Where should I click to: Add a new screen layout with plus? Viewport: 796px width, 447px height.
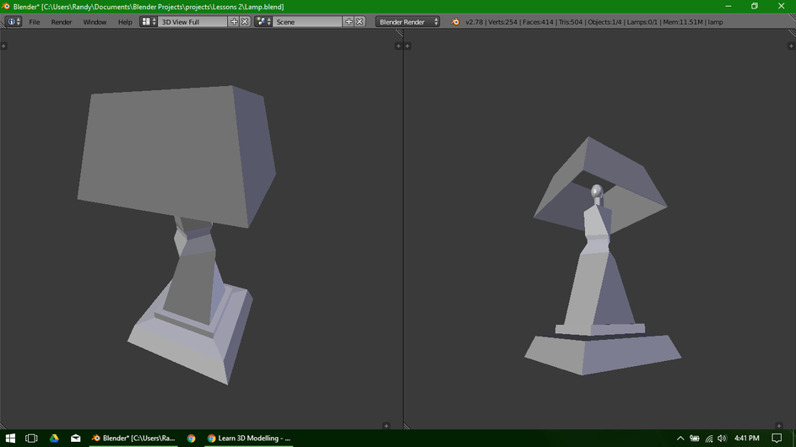(234, 22)
